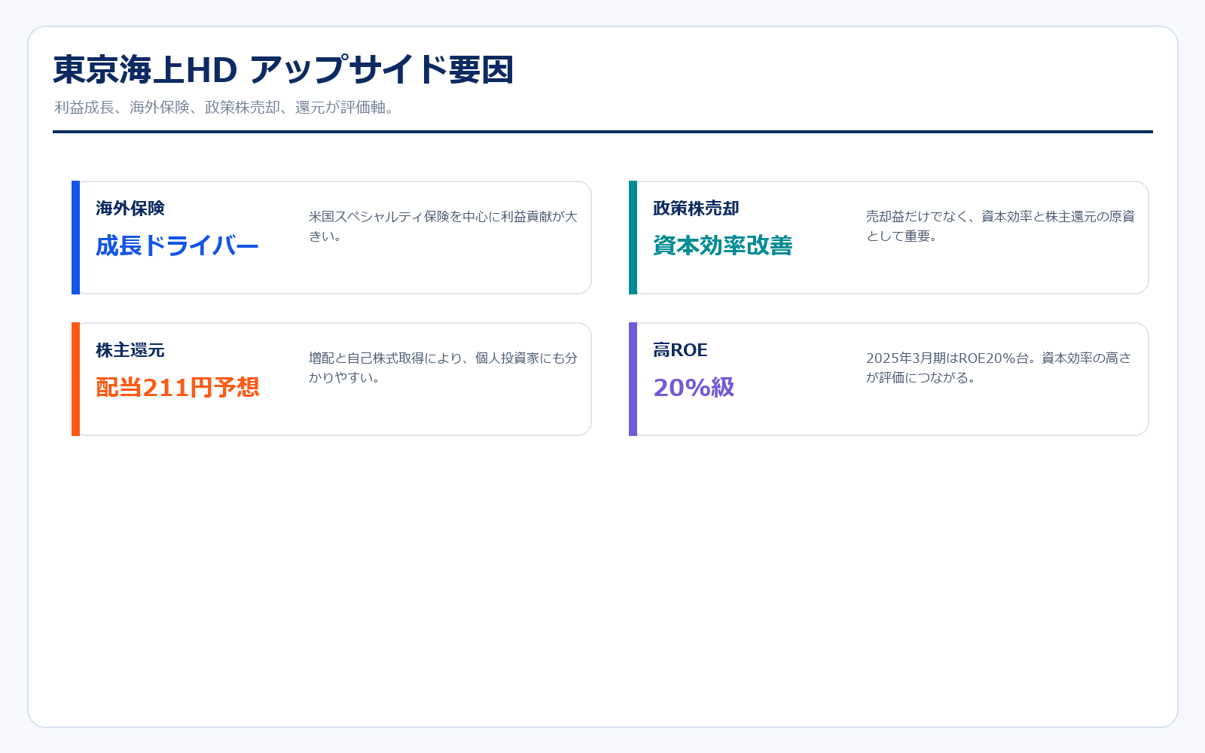
Task: Select the 資本効率改善 highlight text
Action: 722,245
